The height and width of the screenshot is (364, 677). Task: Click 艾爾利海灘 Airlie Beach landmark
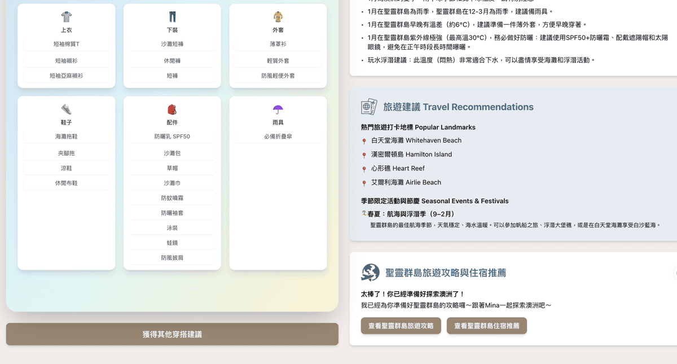click(406, 183)
